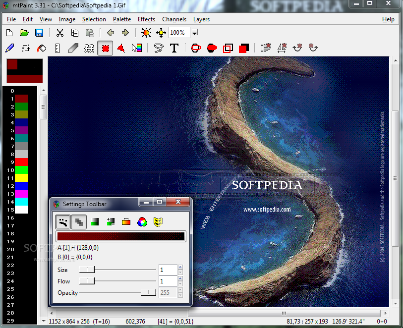Screen dimensions: 403x328
Task: Open the Transform Colour brightness icon
Action: [x=146, y=33]
